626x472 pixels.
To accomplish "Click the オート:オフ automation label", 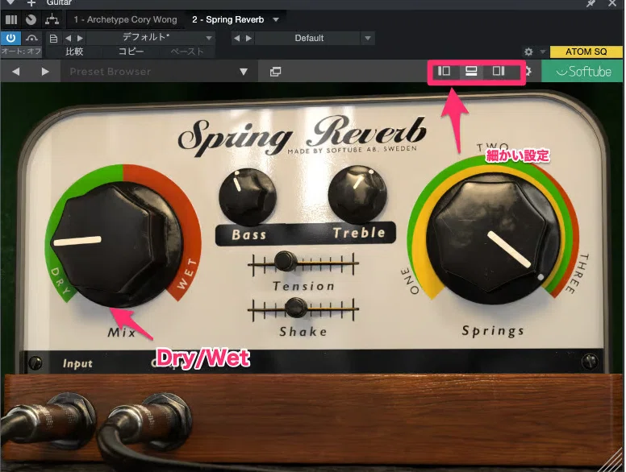I will 21,52.
